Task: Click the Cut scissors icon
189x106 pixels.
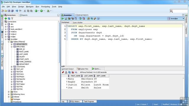Action: (25, 11)
